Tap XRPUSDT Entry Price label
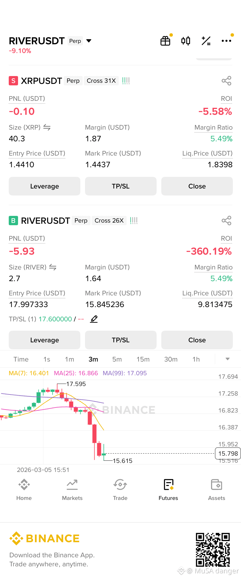This screenshot has height=578, width=241. click(x=37, y=153)
